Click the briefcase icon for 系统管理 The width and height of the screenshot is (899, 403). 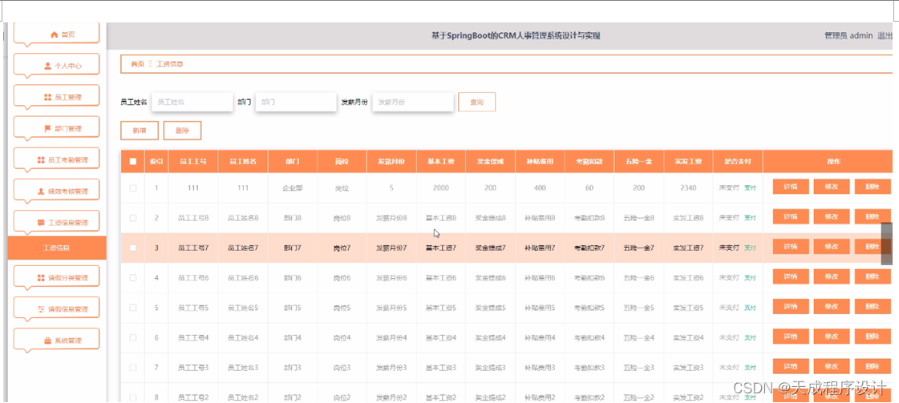coord(47,341)
